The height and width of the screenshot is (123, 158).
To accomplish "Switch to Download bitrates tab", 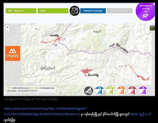I will (120, 11).
